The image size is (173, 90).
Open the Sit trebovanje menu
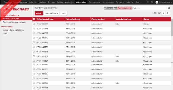[94, 2]
